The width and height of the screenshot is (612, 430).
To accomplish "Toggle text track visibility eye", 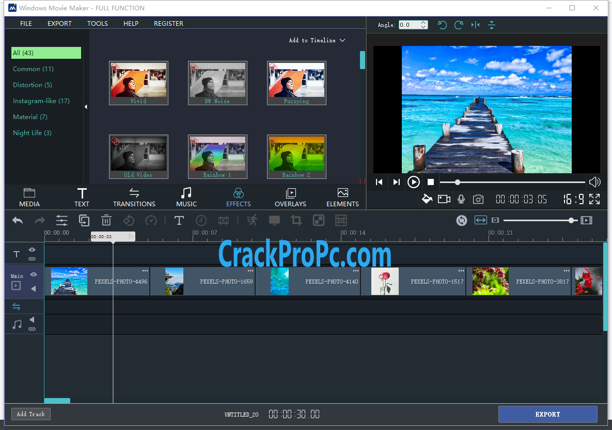I will [32, 250].
